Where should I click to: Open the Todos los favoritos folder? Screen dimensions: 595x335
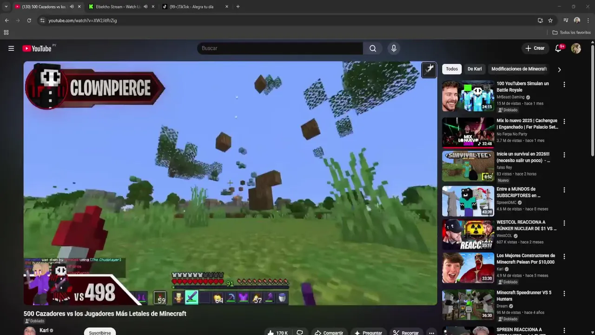pos(571,33)
